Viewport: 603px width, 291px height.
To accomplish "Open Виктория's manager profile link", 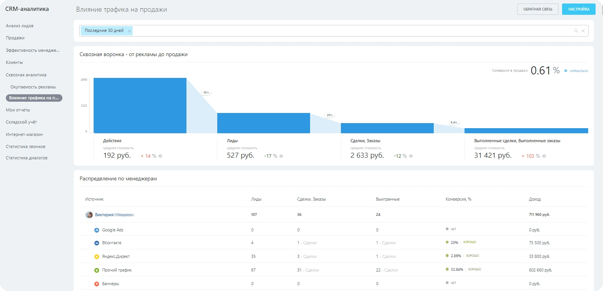I will (x=115, y=215).
